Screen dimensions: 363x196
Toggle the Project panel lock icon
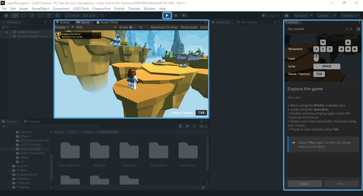[x=201, y=121]
